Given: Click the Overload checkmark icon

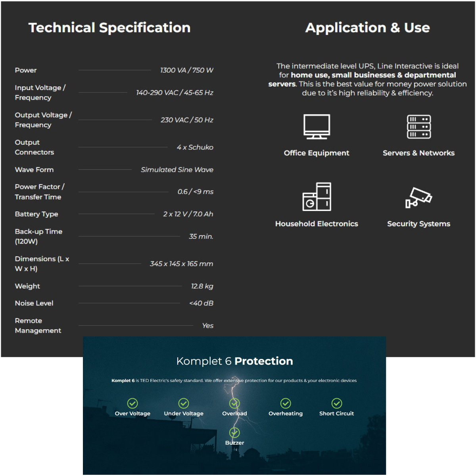Looking at the screenshot, I should coord(234,403).
